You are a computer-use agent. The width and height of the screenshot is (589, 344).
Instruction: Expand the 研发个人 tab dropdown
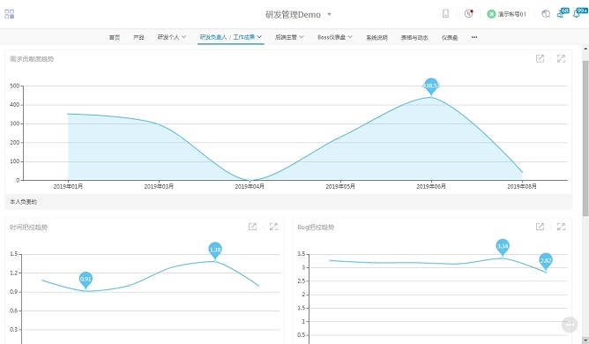pyautogui.click(x=183, y=37)
